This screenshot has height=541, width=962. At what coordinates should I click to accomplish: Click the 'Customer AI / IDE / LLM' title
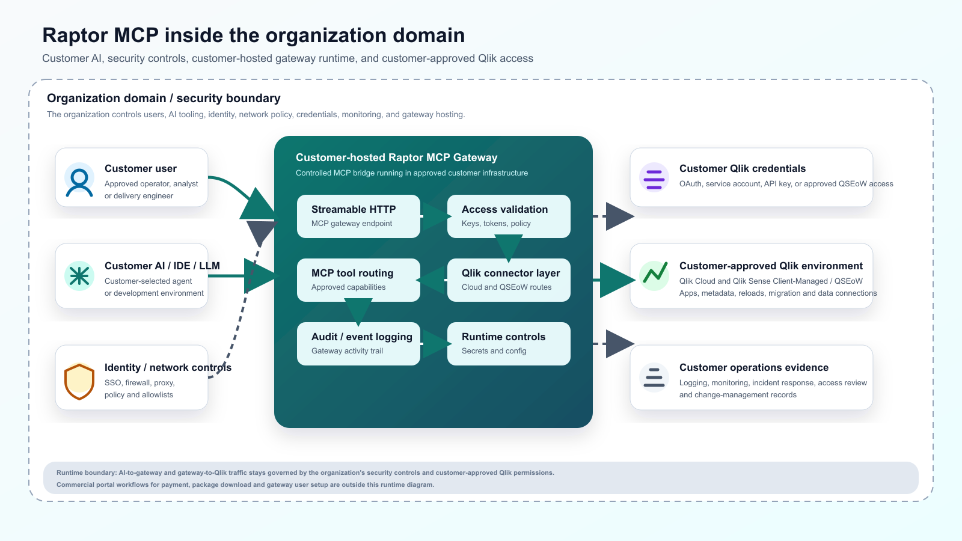[162, 266]
